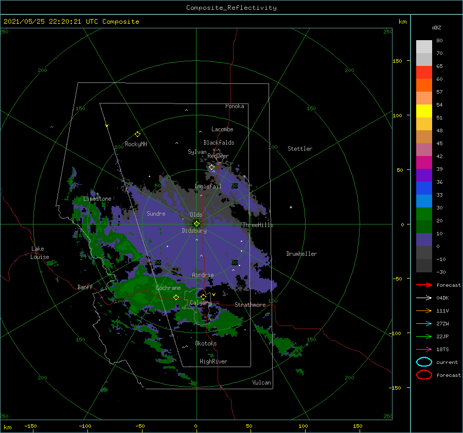Click the Lacombe city label

222,129
